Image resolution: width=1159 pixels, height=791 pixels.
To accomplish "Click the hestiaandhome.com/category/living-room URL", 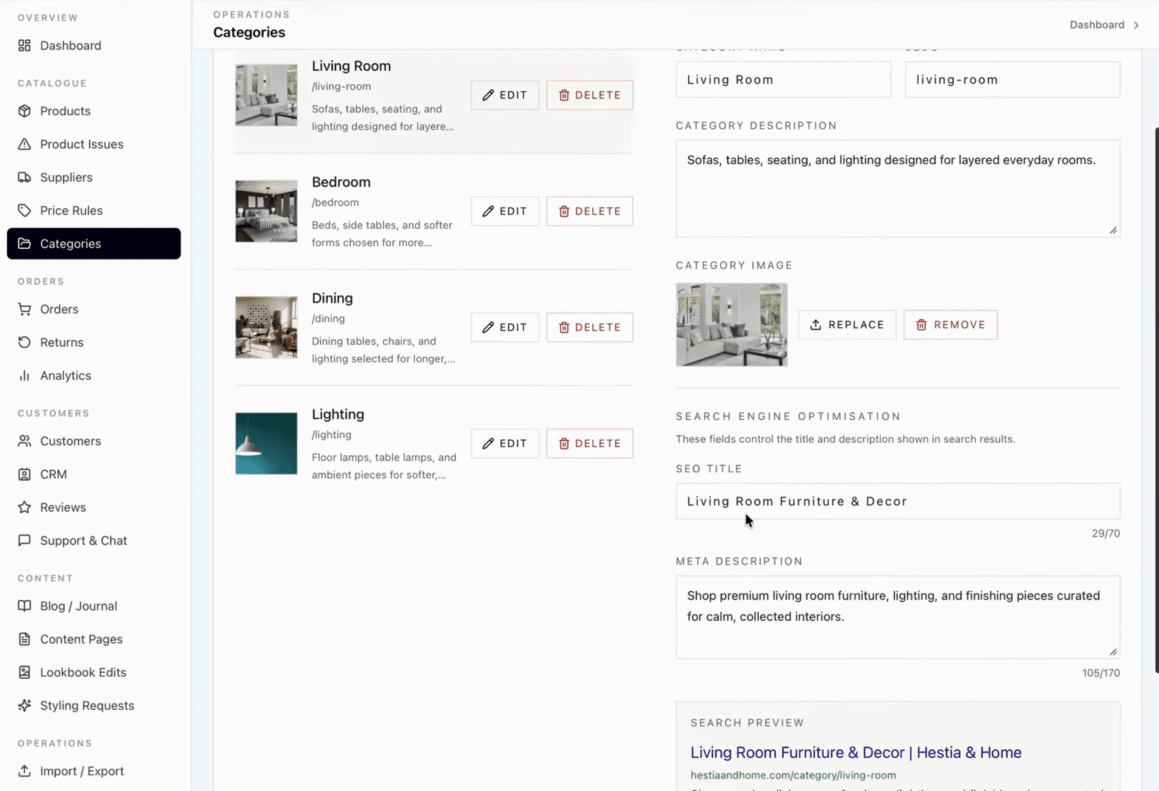I will tap(793, 775).
